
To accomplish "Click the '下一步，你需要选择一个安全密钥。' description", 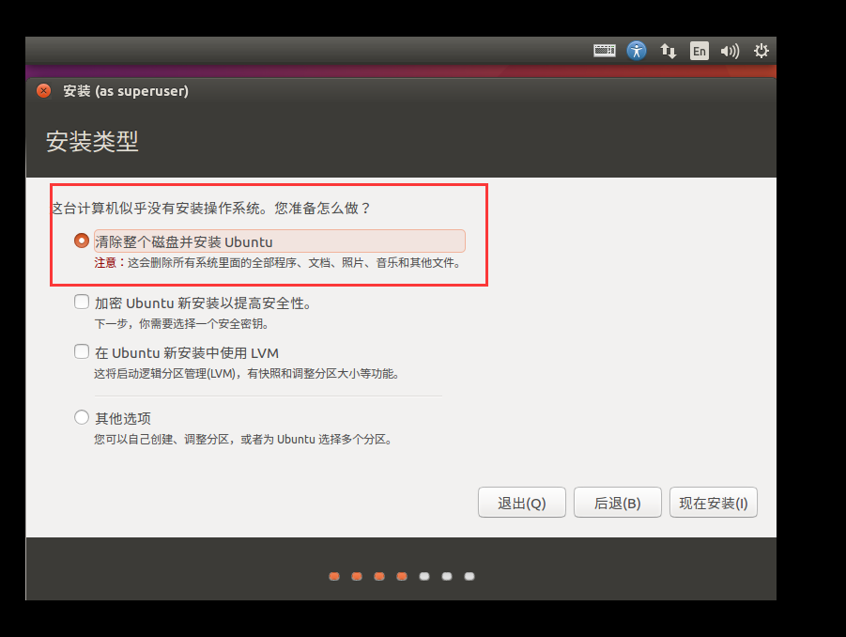I will point(182,324).
